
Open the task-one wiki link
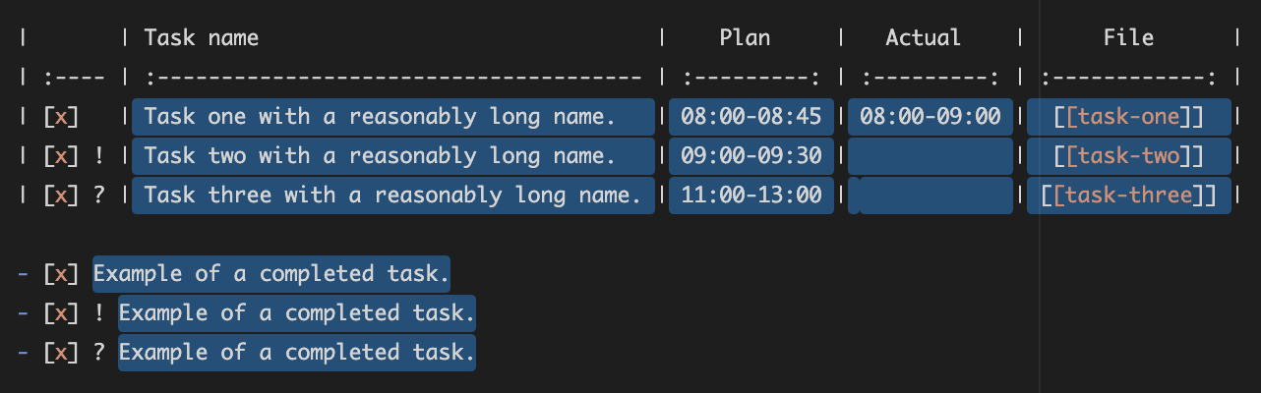point(1128,117)
